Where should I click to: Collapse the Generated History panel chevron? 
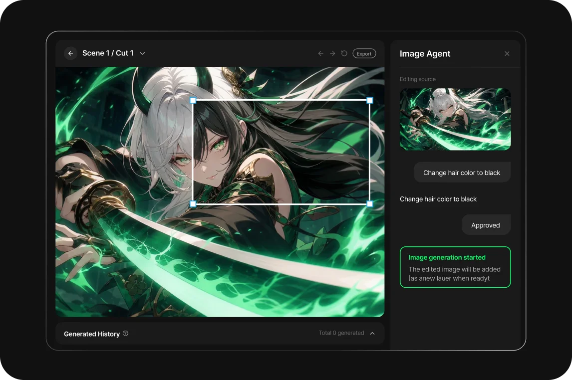pyautogui.click(x=372, y=333)
